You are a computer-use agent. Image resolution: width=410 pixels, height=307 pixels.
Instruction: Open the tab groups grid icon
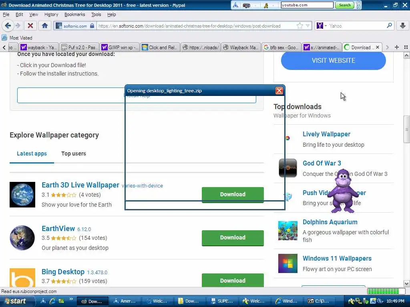pyautogui.click(x=406, y=47)
